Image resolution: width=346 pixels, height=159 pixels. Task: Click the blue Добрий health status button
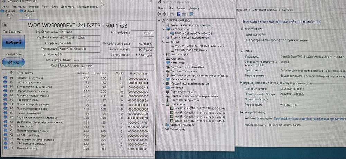point(13,42)
